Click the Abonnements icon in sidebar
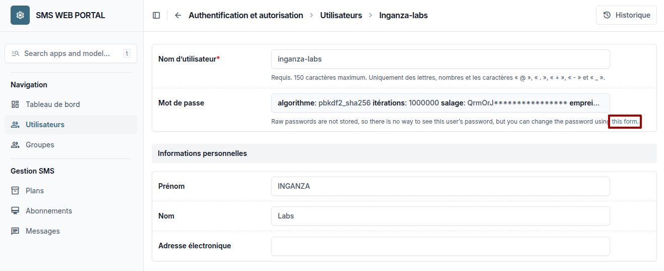 tap(15, 211)
